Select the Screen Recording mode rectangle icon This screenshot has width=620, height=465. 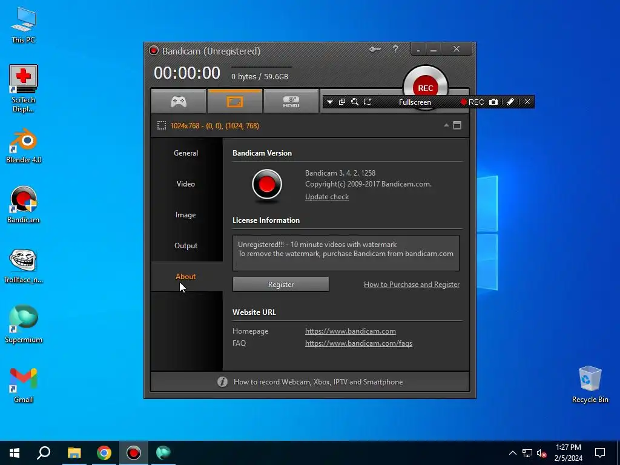pos(235,102)
